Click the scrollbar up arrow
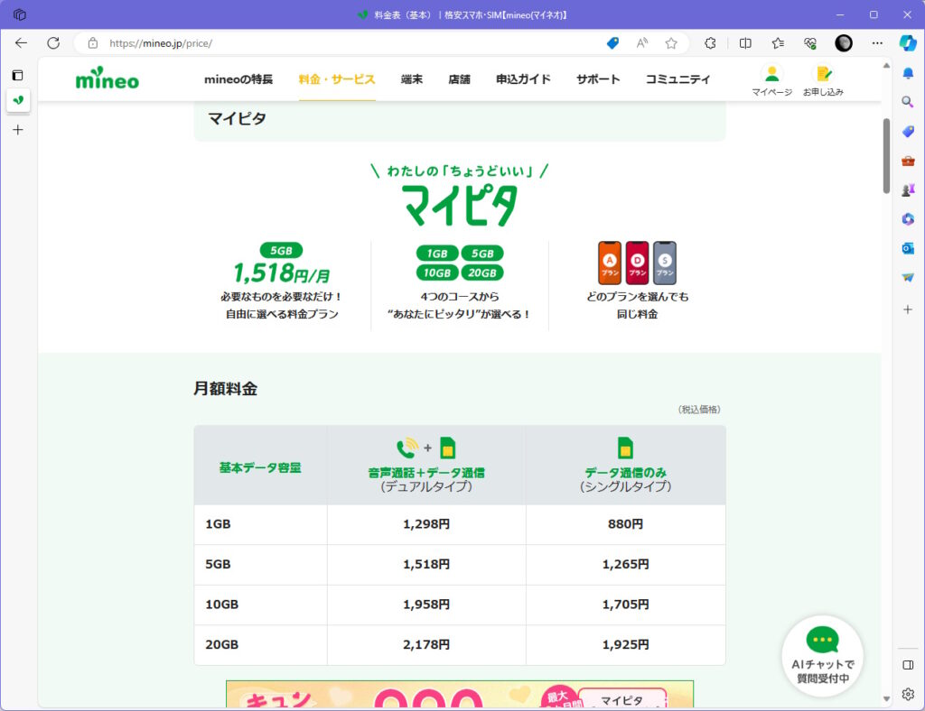 coord(886,65)
